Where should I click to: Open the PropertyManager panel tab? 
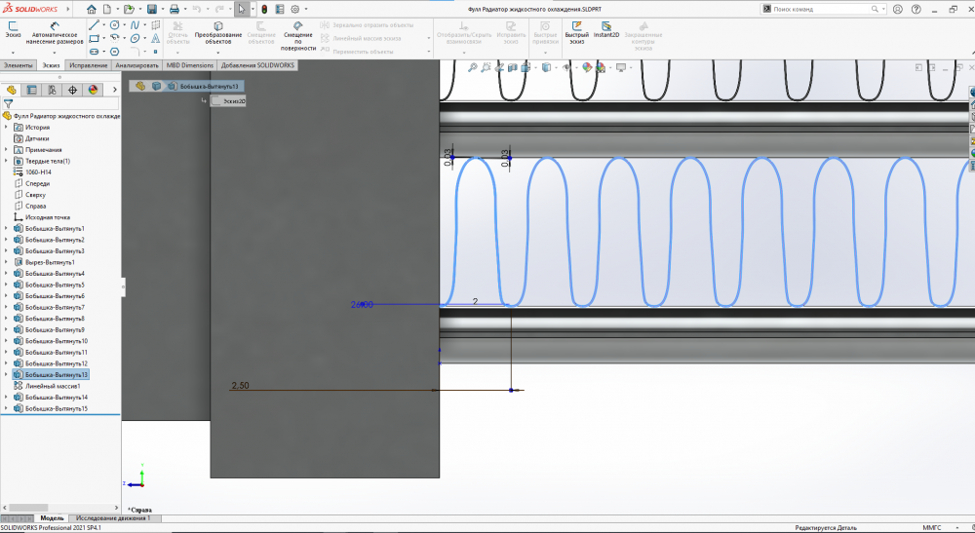click(x=31, y=90)
